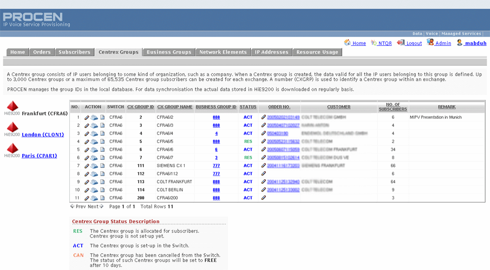The height and width of the screenshot is (270, 490).
Task: Click the Admin user icon
Action: pyautogui.click(x=430, y=43)
